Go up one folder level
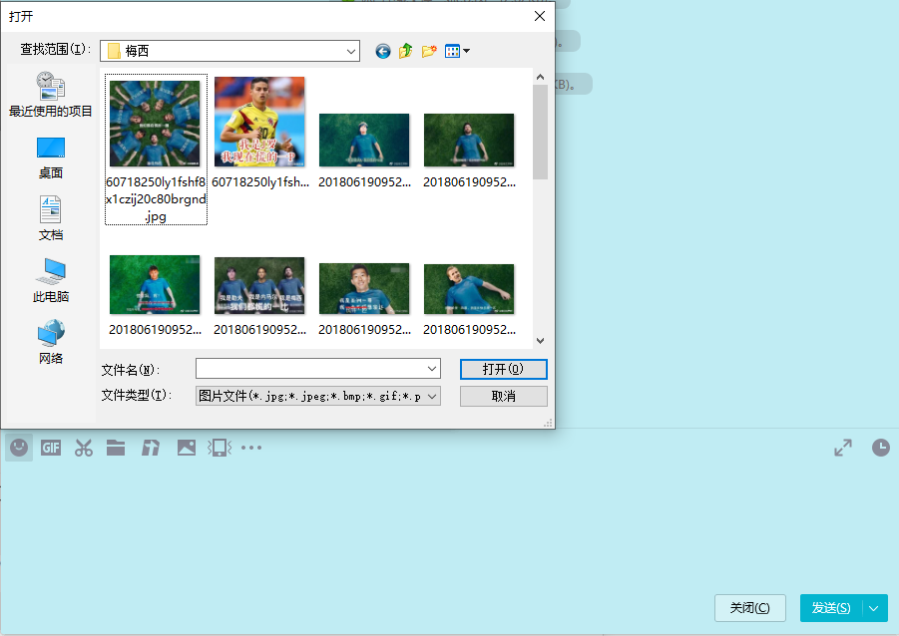This screenshot has height=636, width=899. click(x=406, y=51)
